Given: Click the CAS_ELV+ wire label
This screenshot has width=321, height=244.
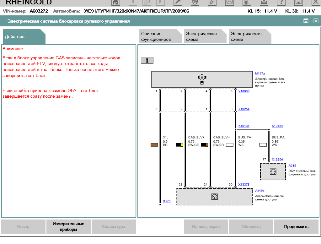Looking at the screenshot, I should pyautogui.click(x=196, y=137).
